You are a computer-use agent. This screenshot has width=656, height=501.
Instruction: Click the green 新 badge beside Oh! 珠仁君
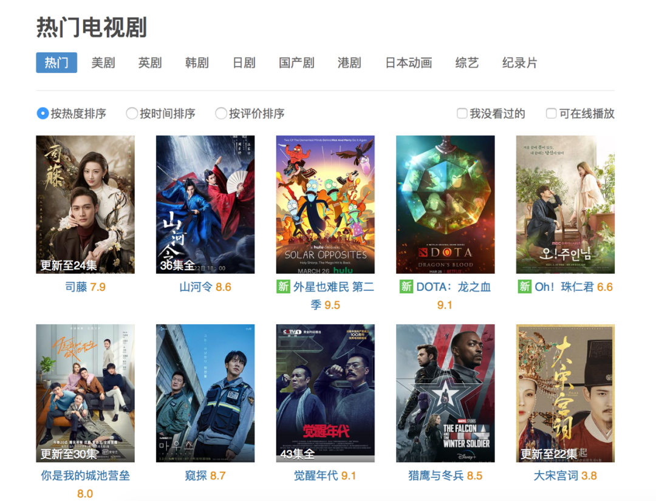tap(525, 287)
